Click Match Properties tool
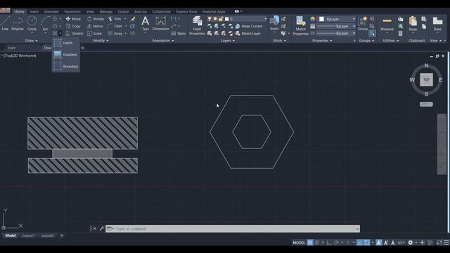The image size is (450, 253). (x=300, y=25)
